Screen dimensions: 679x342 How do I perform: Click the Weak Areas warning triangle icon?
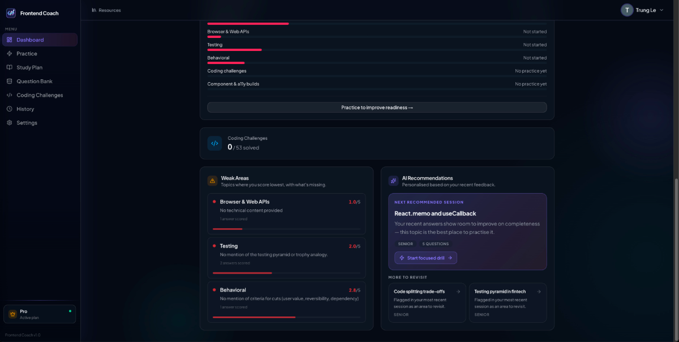click(213, 181)
